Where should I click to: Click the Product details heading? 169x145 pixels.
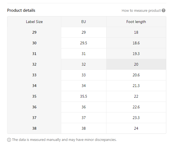pyautogui.click(x=21, y=10)
